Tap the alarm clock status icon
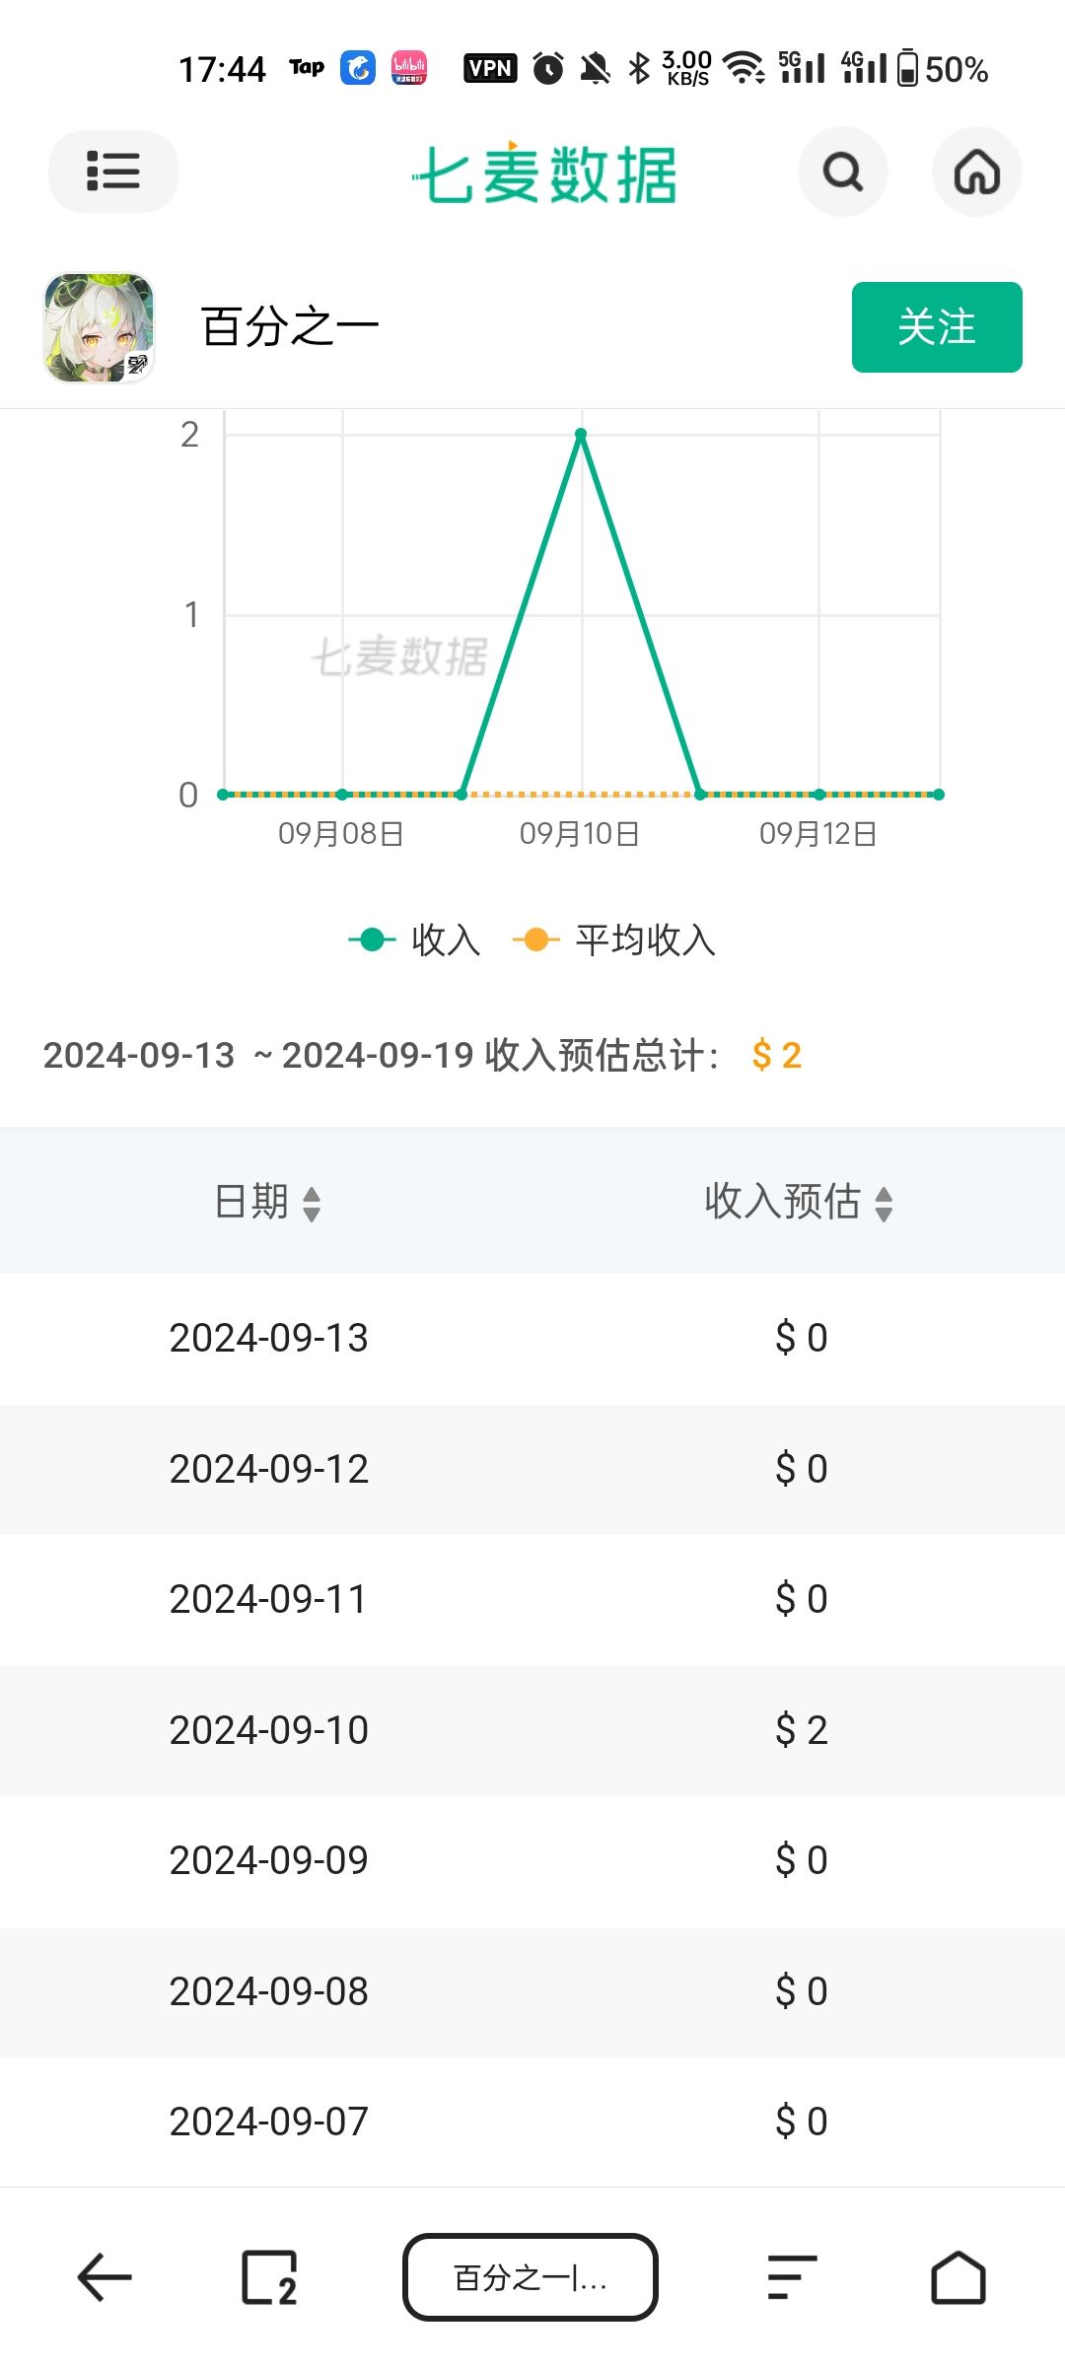 point(548,68)
